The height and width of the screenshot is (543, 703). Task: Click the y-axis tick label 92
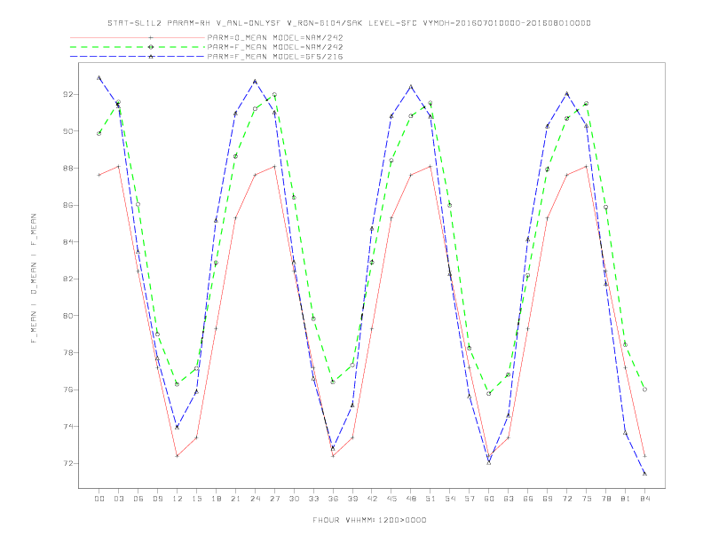click(x=67, y=95)
